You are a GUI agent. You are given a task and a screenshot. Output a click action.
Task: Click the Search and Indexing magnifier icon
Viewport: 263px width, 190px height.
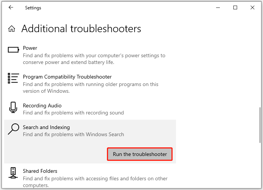point(13,129)
